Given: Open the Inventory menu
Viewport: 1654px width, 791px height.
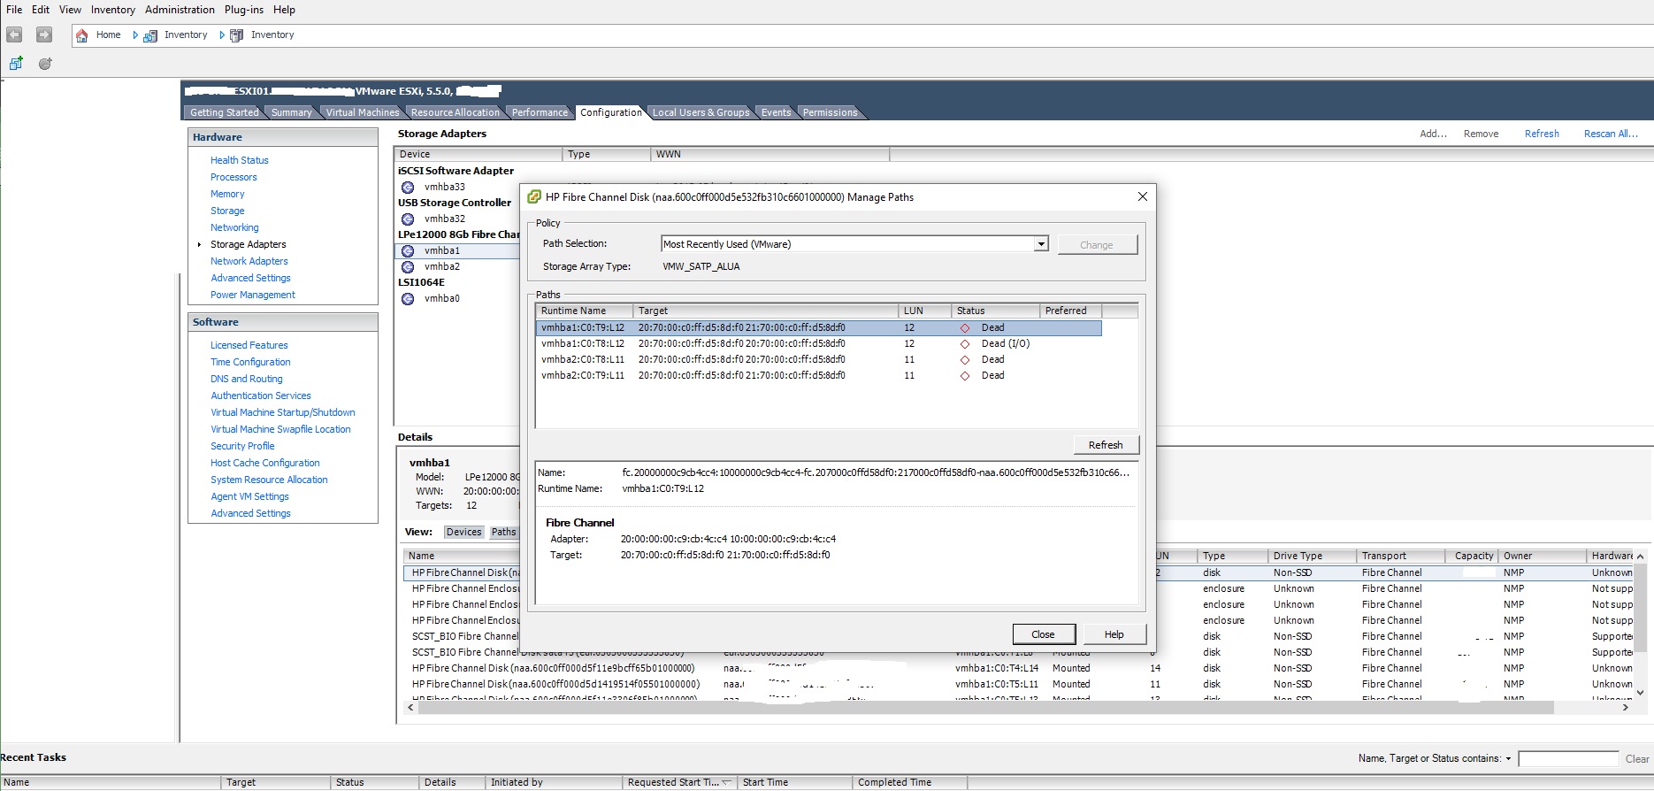Looking at the screenshot, I should [x=113, y=10].
